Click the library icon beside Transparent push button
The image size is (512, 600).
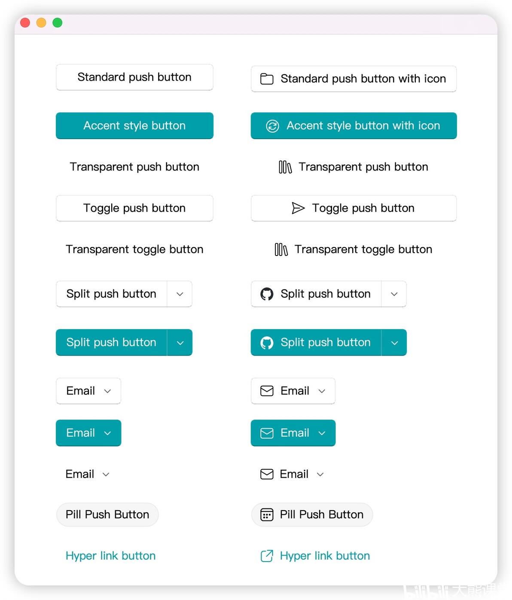(285, 167)
